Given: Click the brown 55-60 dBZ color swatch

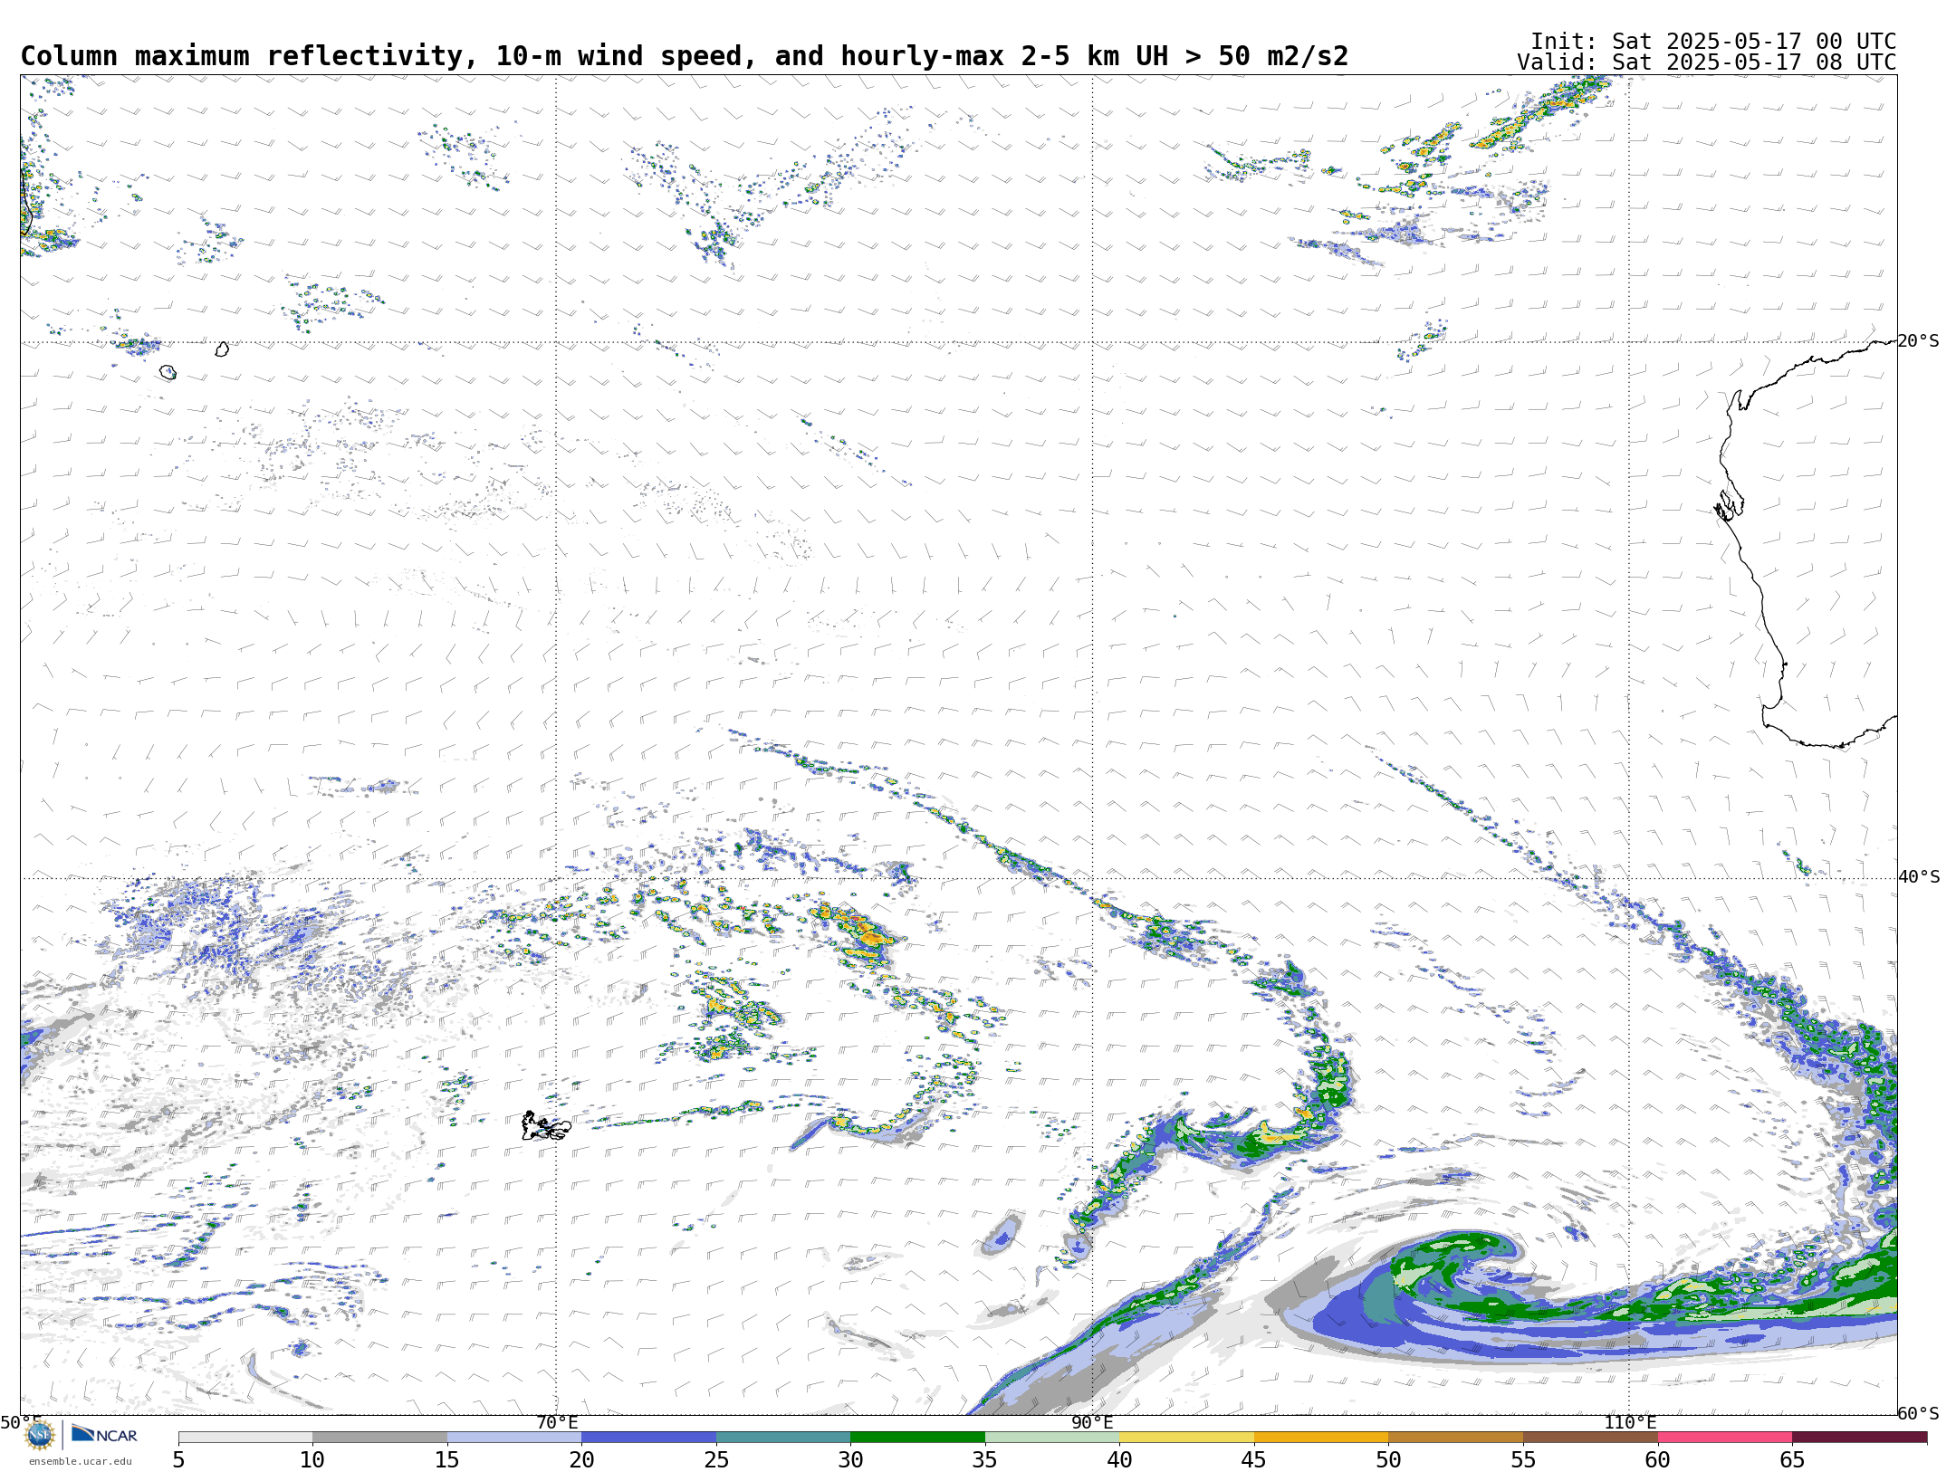Looking at the screenshot, I should (1590, 1437).
